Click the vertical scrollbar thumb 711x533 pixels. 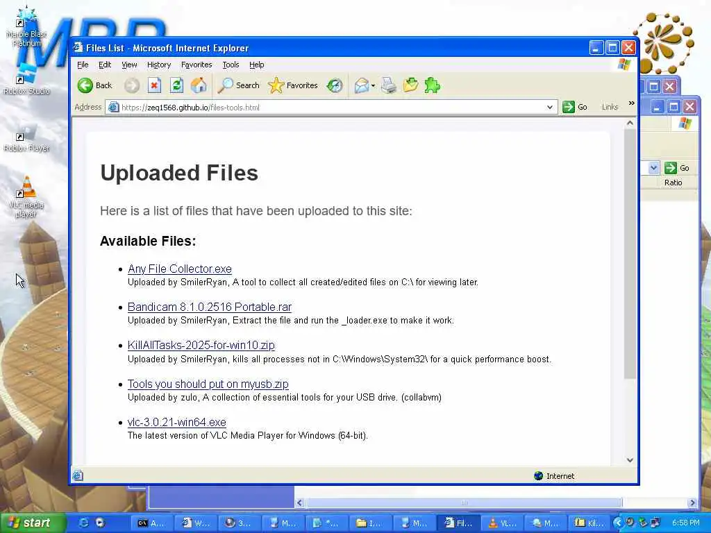click(x=630, y=254)
